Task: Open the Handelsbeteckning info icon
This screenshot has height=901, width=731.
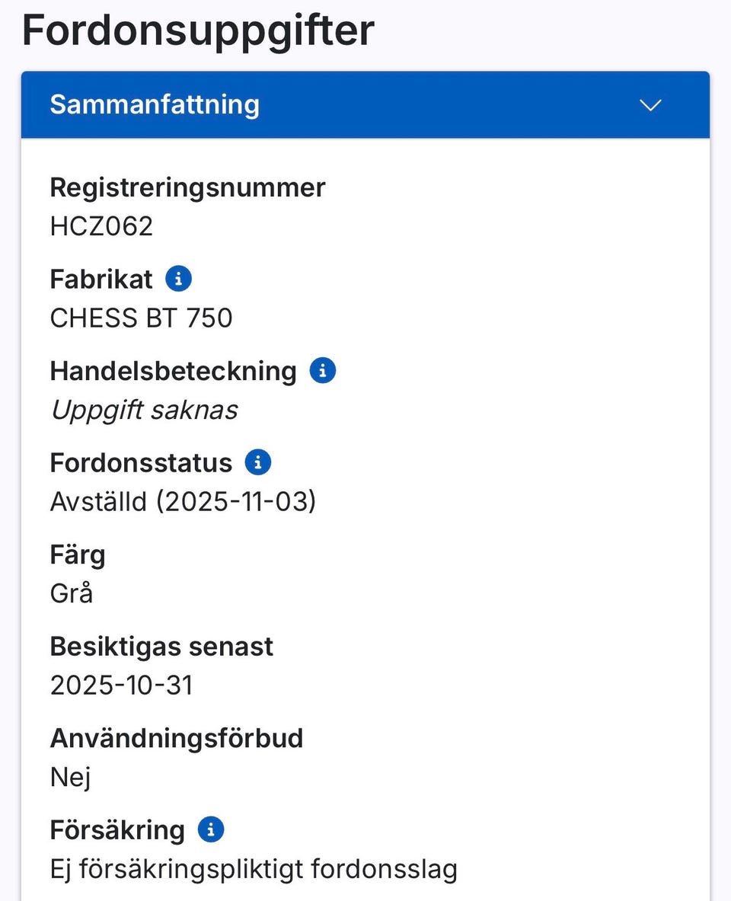Action: (x=322, y=371)
